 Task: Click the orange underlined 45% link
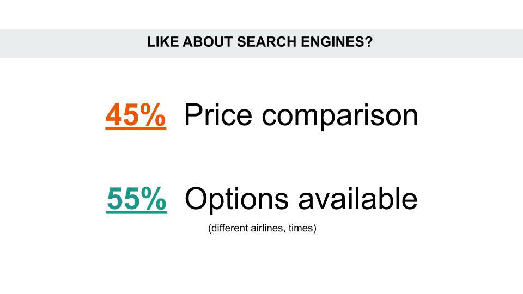click(x=136, y=115)
